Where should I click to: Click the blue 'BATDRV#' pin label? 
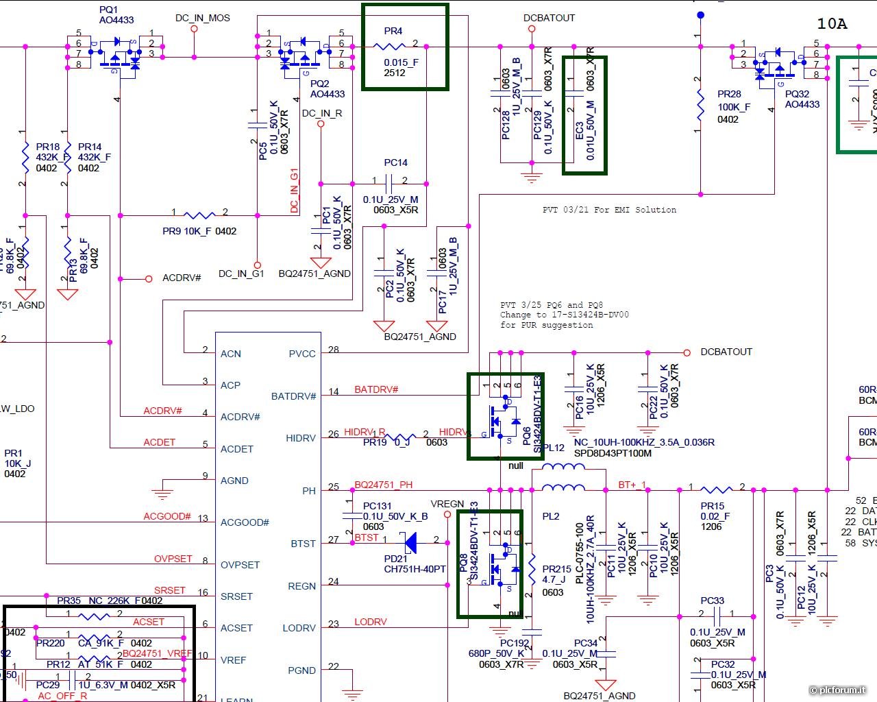pyautogui.click(x=294, y=396)
